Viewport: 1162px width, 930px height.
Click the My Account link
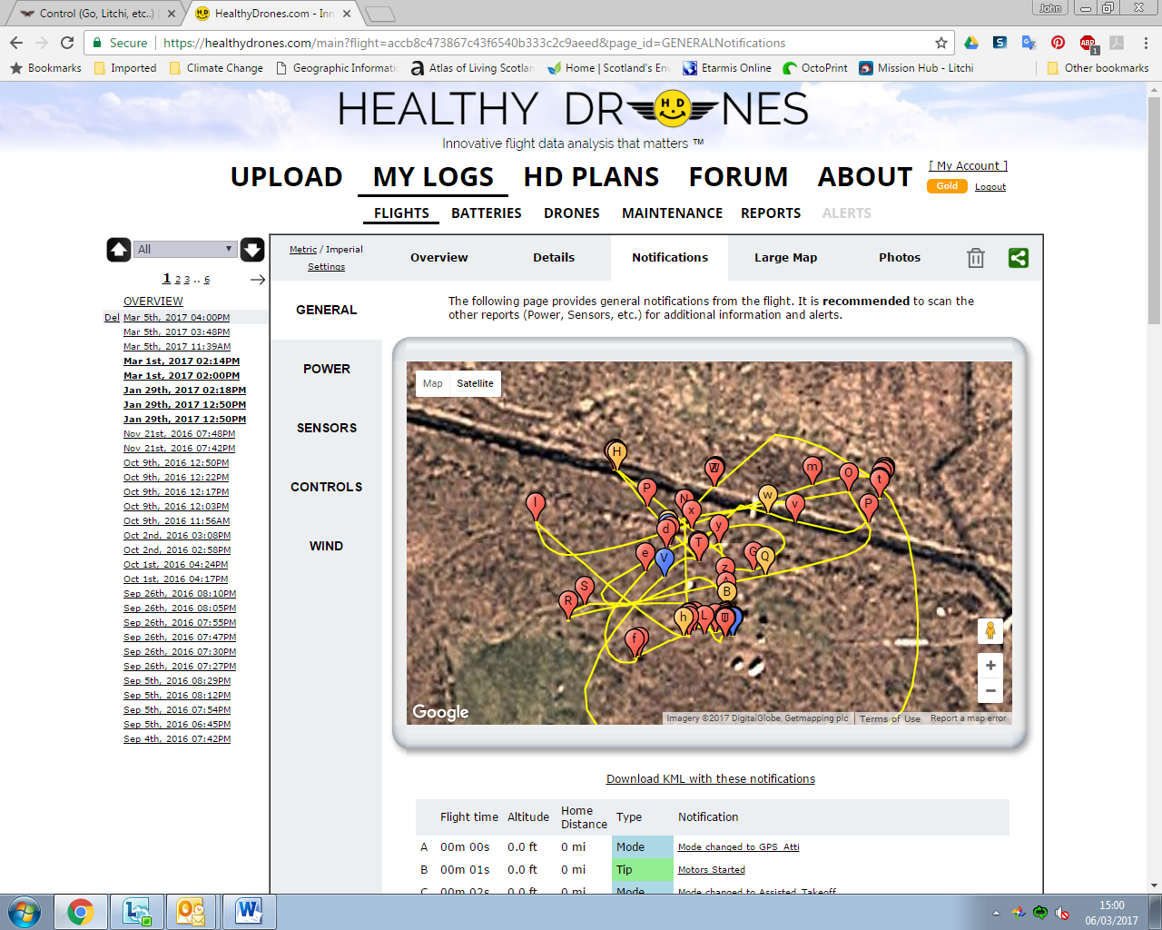click(968, 166)
